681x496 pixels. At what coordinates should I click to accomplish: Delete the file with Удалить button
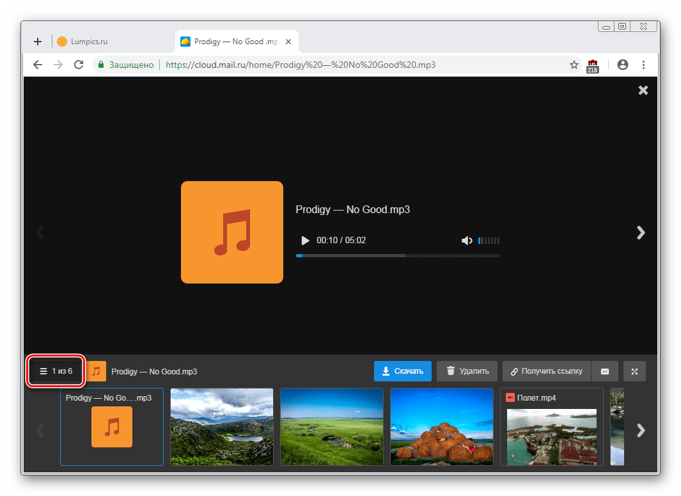click(467, 371)
